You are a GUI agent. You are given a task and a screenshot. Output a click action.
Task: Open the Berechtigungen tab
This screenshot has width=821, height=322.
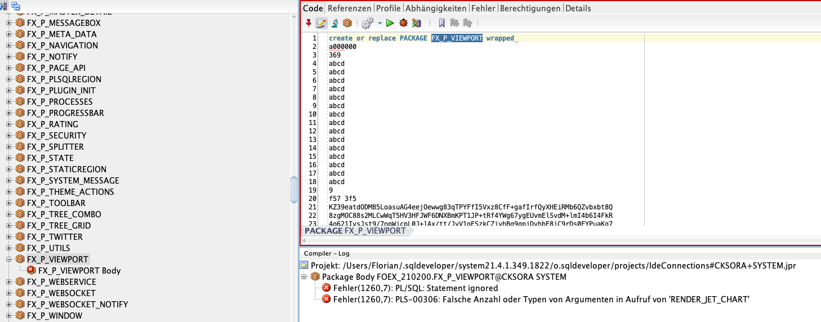coord(530,8)
